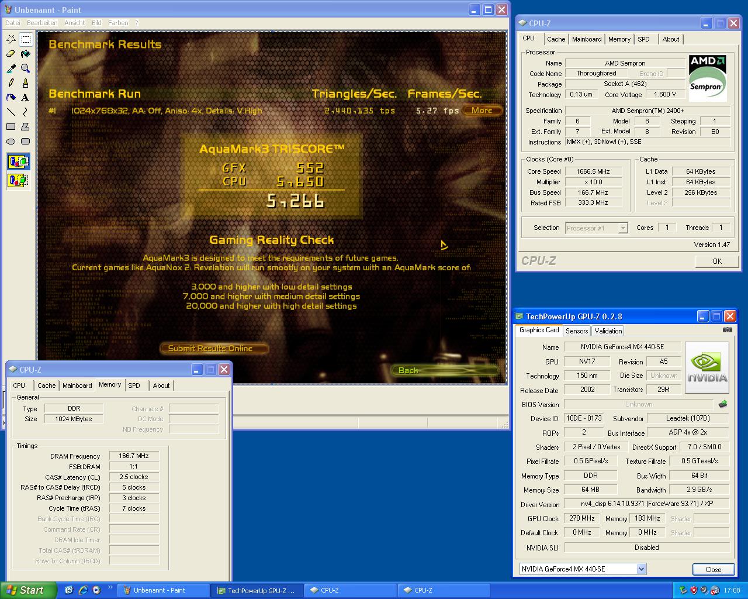Click Specification field AMD Sempron(TM) 2400+
Screen dimensions: 748x599
coord(647,111)
